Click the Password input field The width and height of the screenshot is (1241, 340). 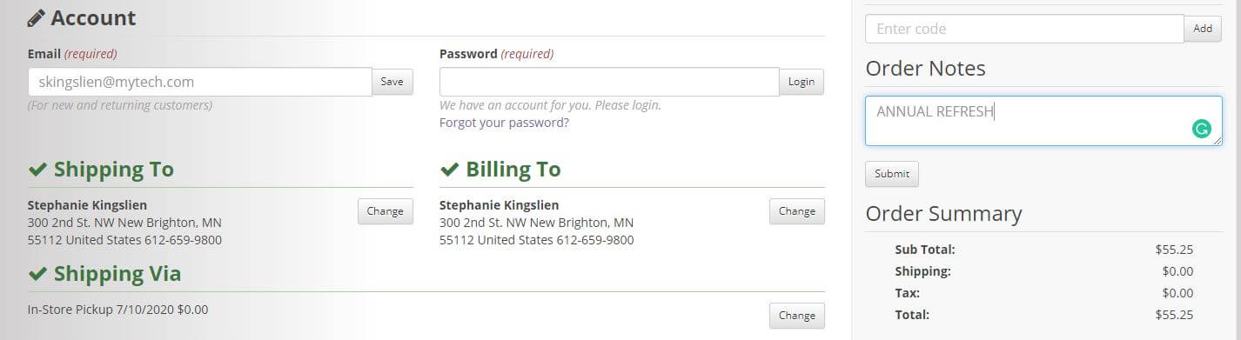609,82
